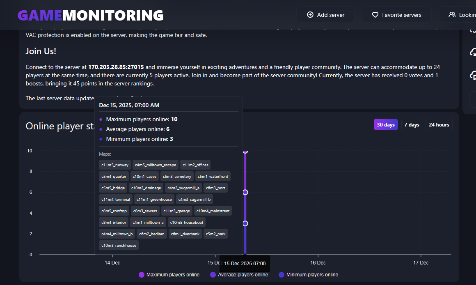Click the average players data point at 6
The image size is (476, 285).
coord(245,192)
